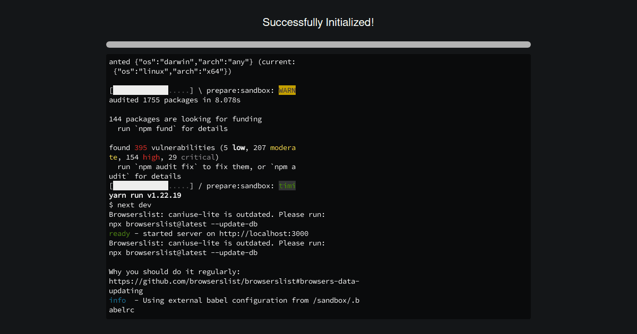Open the github.com browserslist URL
Viewport: 637px width, 334px height.
(234, 282)
